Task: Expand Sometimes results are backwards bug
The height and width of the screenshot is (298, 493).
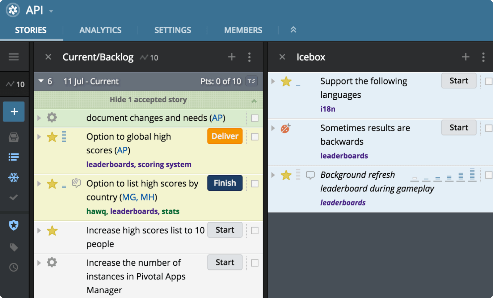Action: pos(273,128)
